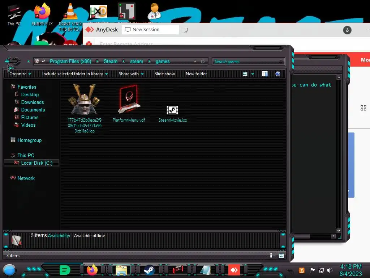Open Videos in Favorites
The width and height of the screenshot is (370, 278).
coord(28,125)
